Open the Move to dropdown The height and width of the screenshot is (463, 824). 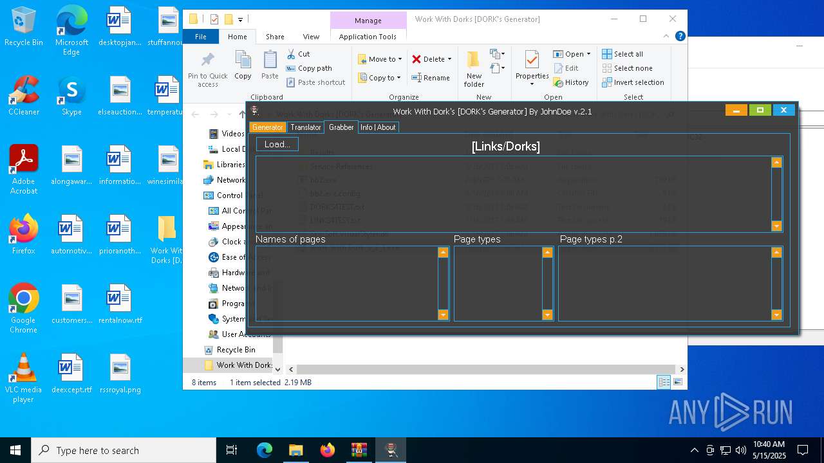click(380, 59)
